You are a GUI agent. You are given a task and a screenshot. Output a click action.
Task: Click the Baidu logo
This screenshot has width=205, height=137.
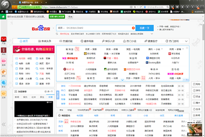click(41, 29)
